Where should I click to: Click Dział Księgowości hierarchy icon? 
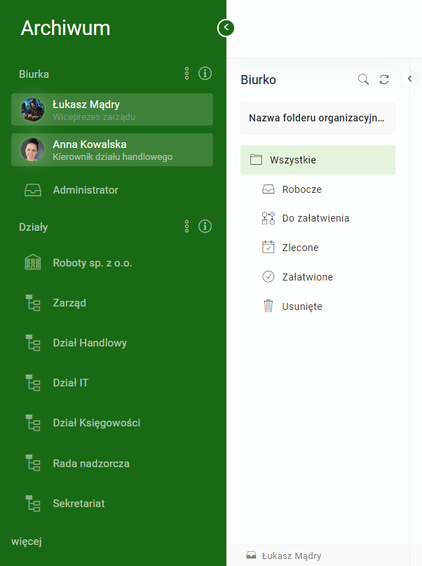click(33, 423)
